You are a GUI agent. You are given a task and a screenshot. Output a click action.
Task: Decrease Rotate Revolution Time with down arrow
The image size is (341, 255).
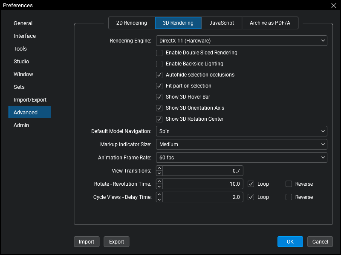coord(159,187)
